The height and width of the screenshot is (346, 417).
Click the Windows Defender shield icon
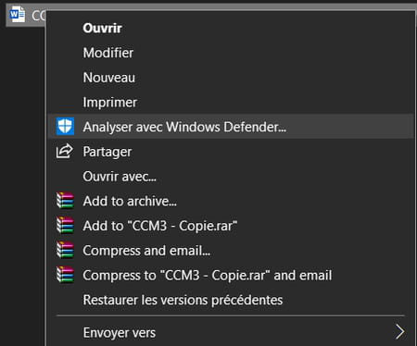point(65,126)
